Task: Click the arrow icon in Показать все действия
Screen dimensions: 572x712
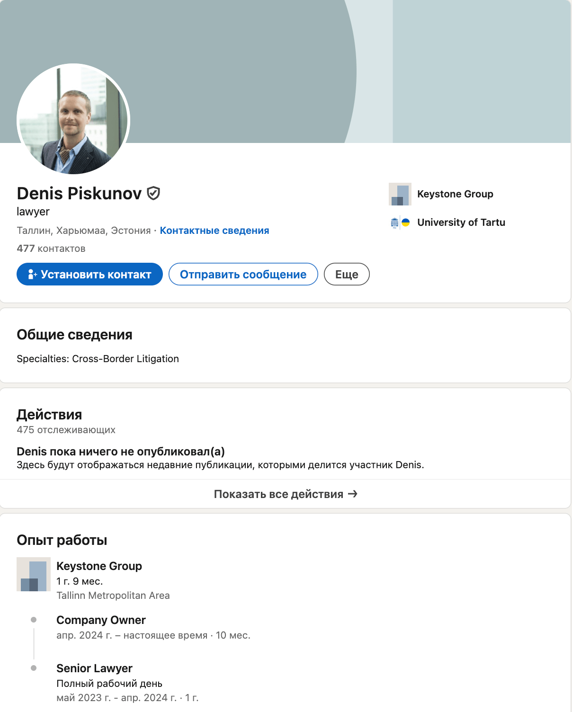Action: click(x=353, y=494)
